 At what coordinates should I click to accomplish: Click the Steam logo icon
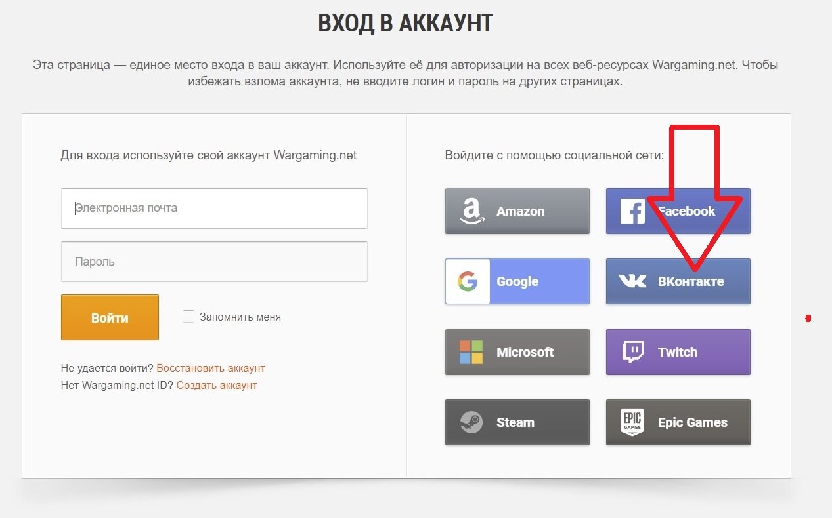[x=471, y=422]
